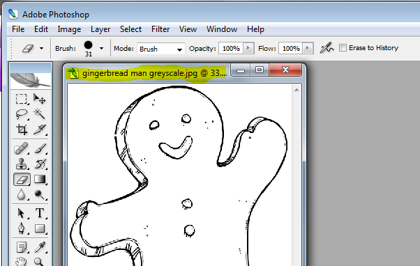Open the Edit menu
This screenshot has height=266, width=420.
pyautogui.click(x=41, y=29)
